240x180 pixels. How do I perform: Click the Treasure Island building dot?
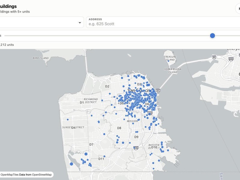(x=168, y=61)
